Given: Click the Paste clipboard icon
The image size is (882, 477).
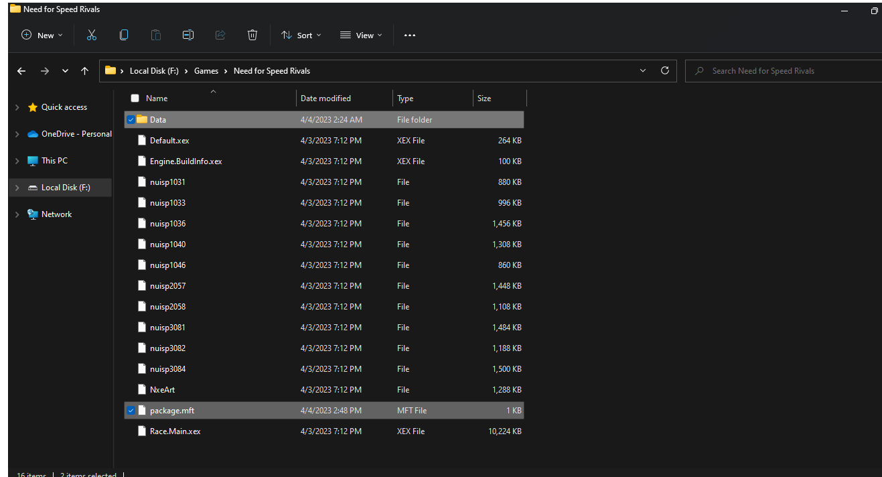Looking at the screenshot, I should pyautogui.click(x=156, y=35).
